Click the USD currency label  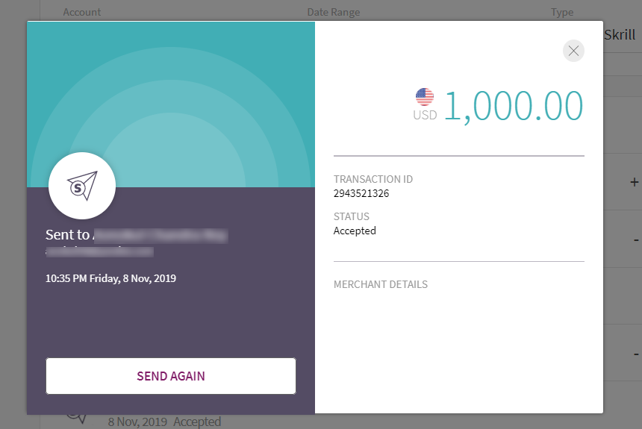pos(424,116)
